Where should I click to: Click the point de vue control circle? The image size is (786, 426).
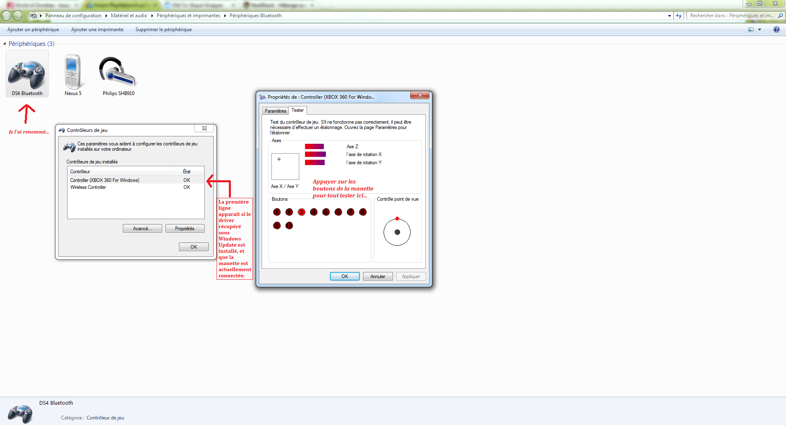coord(397,232)
